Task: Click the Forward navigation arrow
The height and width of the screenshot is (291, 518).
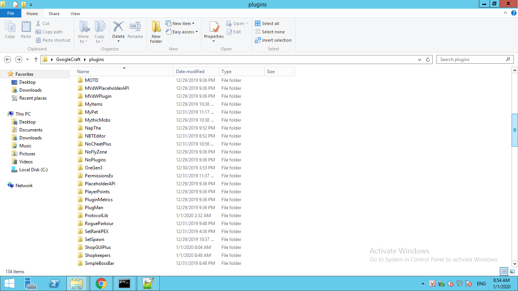Action: [19, 59]
